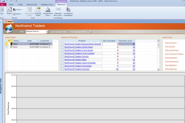Open the View Orders quick link
Screen dimensions: 185x123
(170, 47)
